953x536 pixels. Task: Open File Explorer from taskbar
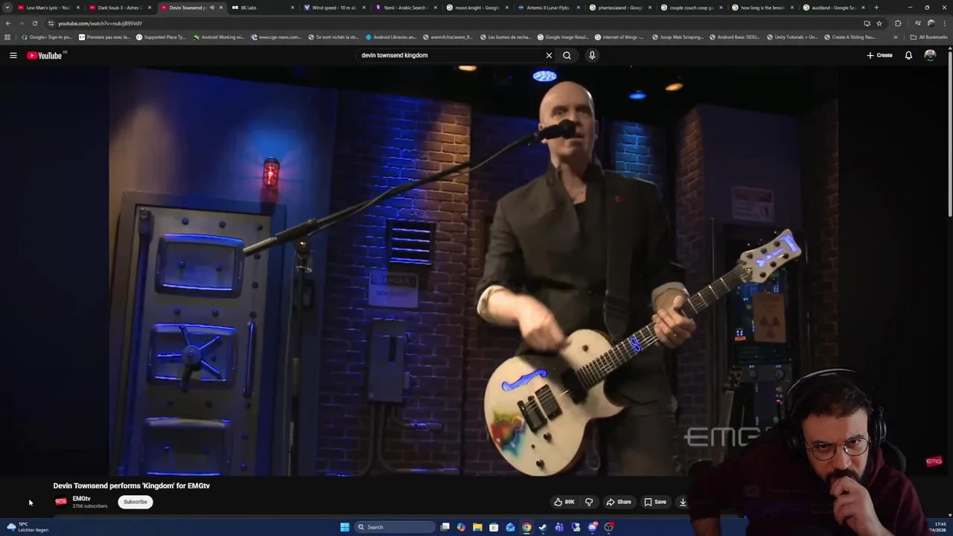(477, 527)
